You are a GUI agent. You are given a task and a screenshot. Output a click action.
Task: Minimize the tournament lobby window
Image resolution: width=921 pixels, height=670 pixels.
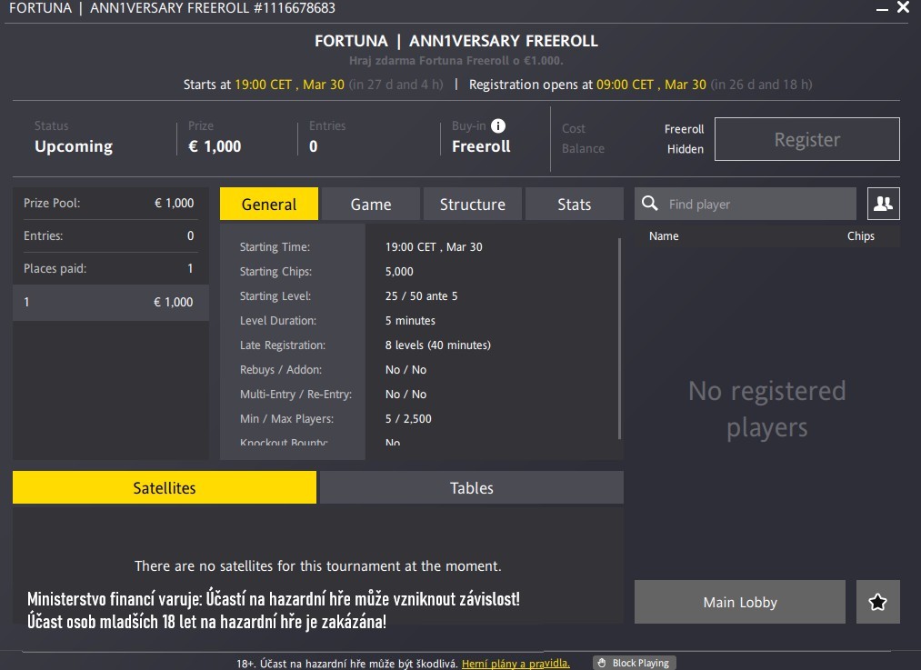[x=882, y=9]
